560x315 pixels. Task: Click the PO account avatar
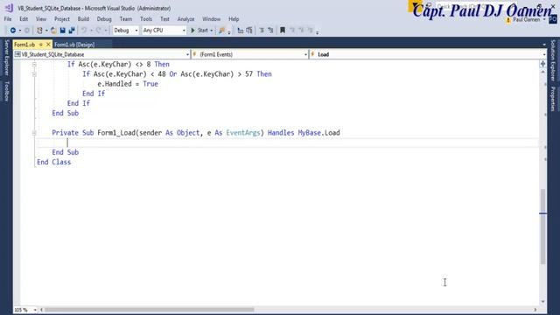click(552, 19)
